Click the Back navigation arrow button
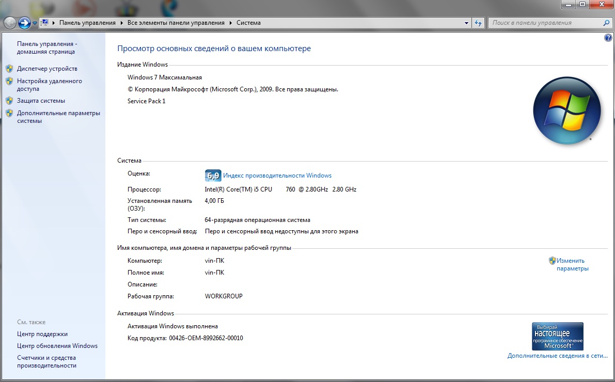 (x=10, y=23)
